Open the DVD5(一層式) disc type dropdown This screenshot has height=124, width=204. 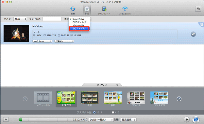(x=101, y=120)
